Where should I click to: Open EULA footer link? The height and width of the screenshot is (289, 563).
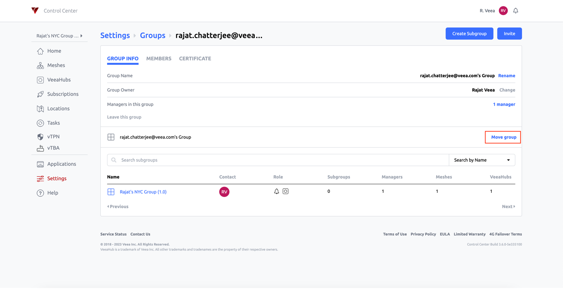point(445,234)
